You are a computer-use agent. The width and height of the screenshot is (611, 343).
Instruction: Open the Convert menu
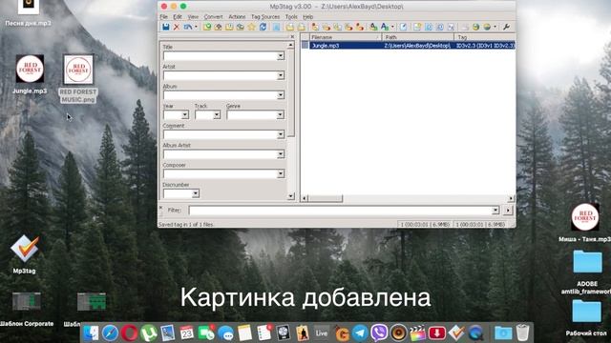pos(214,17)
